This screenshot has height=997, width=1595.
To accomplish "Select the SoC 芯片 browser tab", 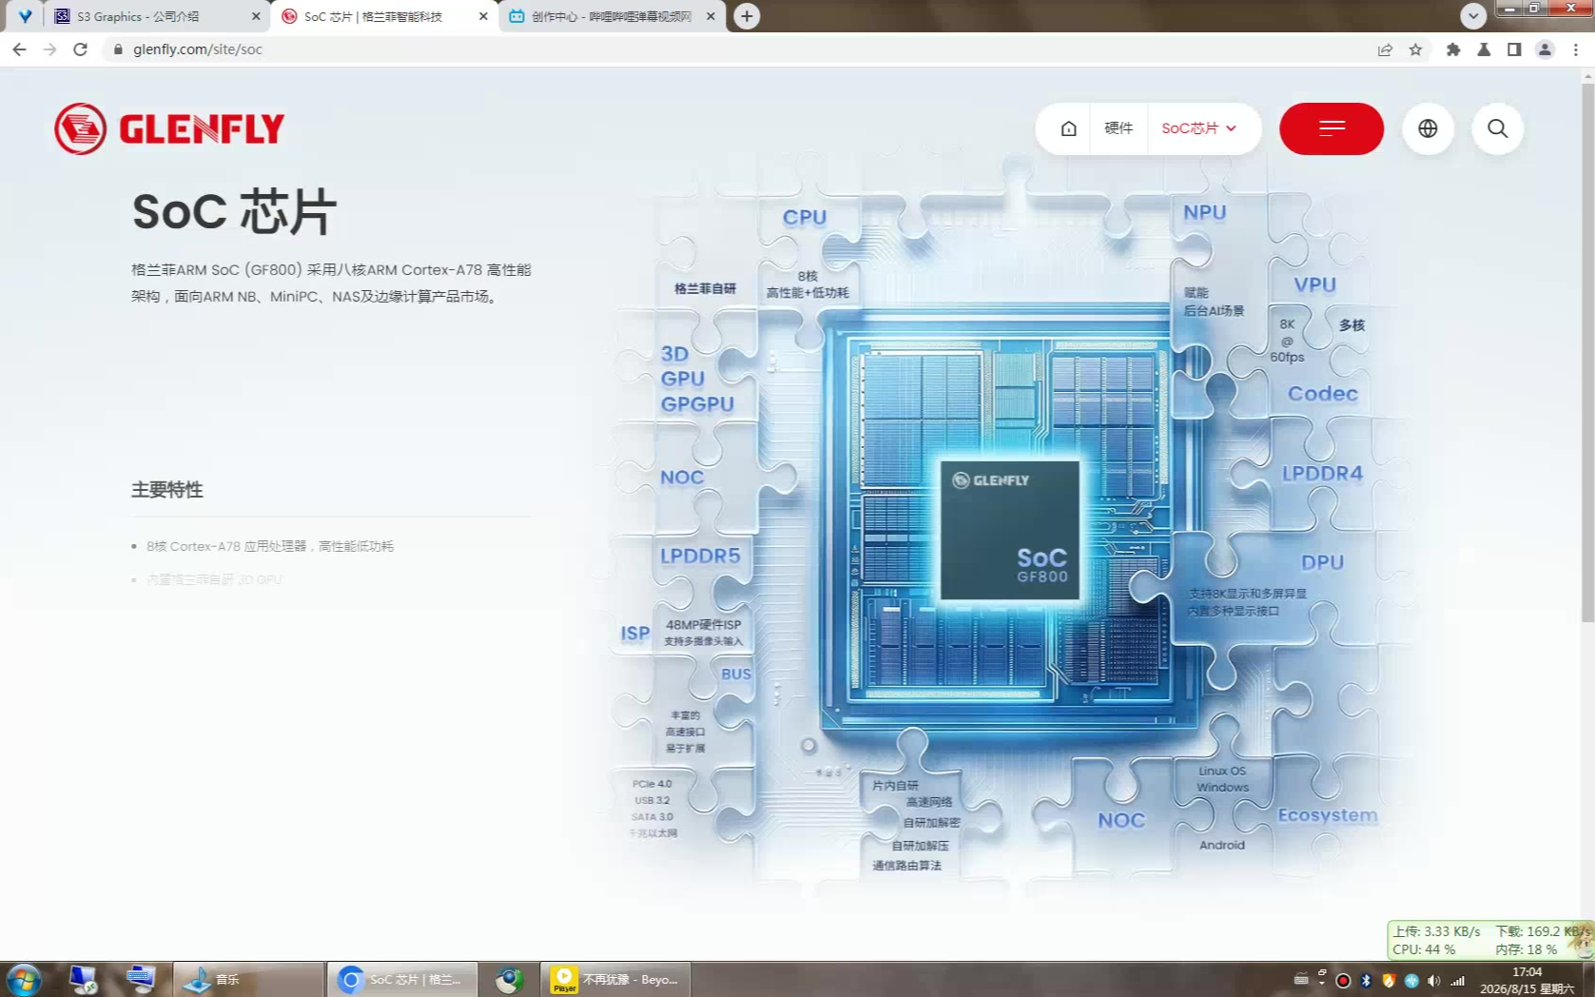I will click(x=384, y=16).
